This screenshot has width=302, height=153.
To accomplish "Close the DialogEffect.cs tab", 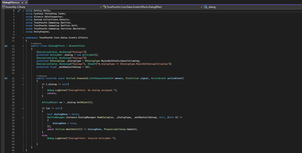I will click(x=26, y=2).
